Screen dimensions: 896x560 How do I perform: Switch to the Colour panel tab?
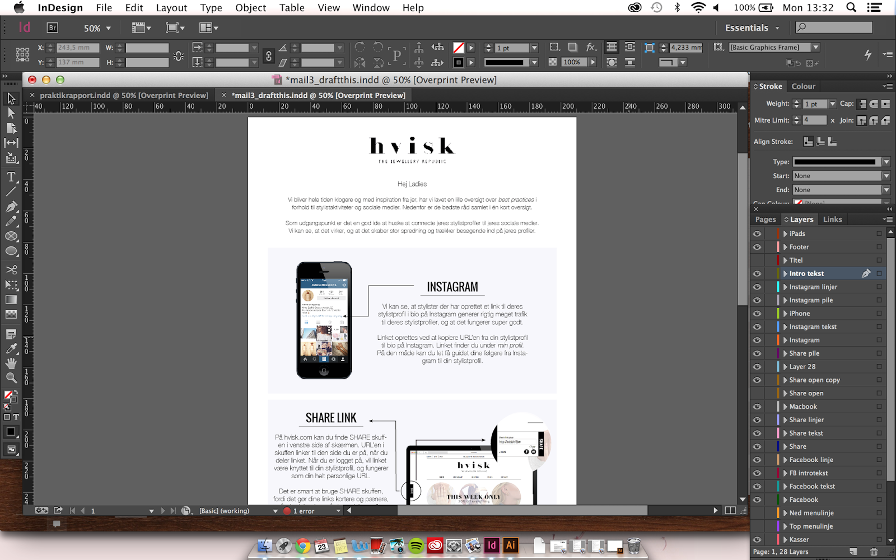pyautogui.click(x=804, y=86)
